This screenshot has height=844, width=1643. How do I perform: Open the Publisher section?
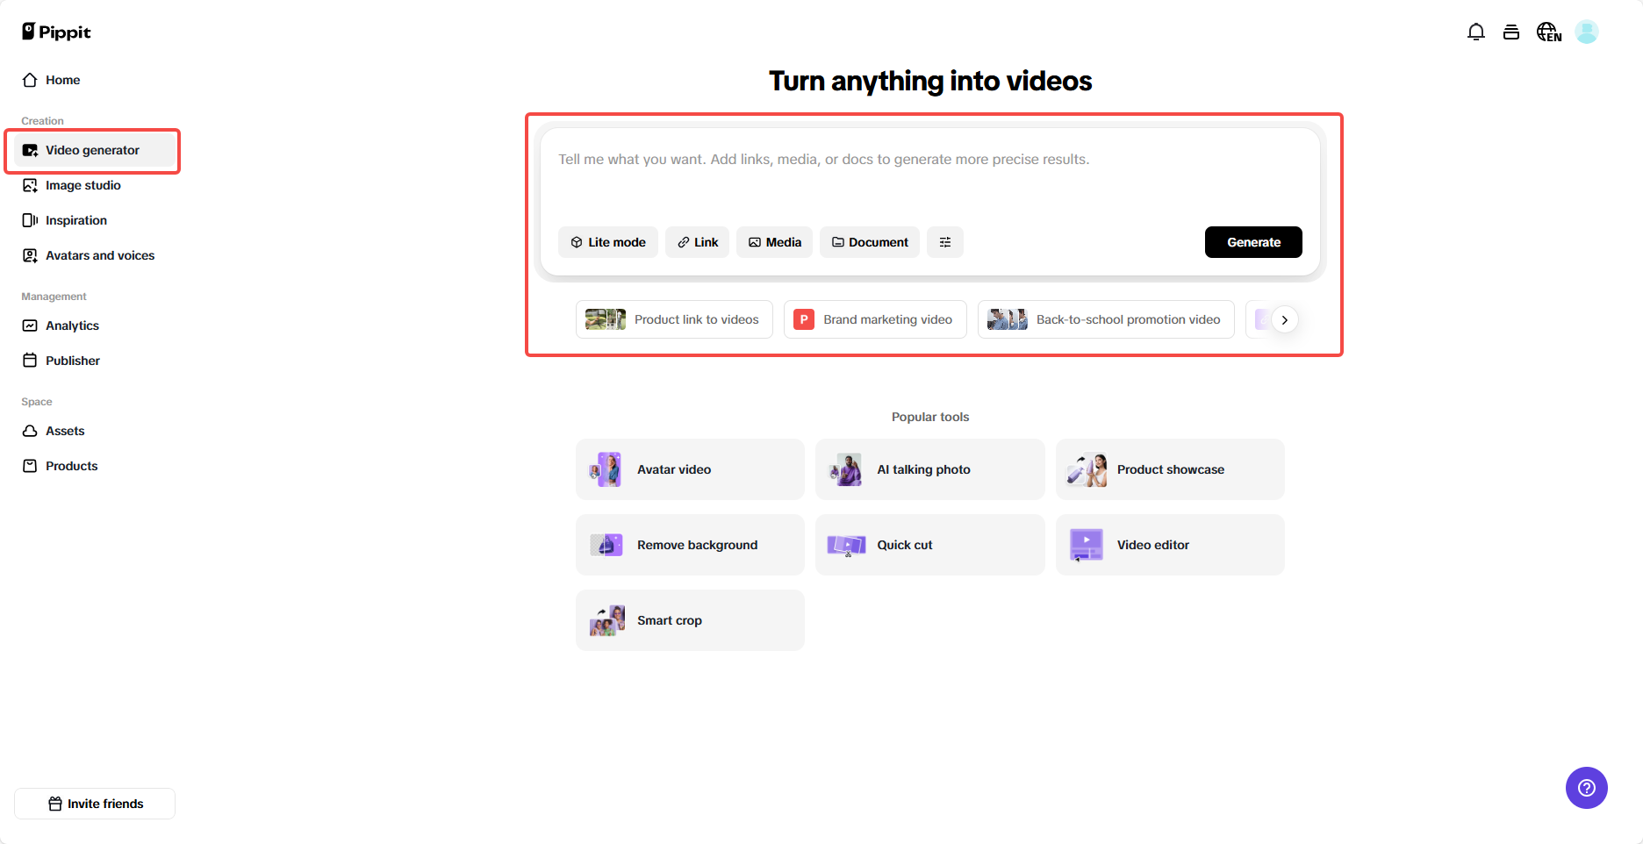point(72,361)
